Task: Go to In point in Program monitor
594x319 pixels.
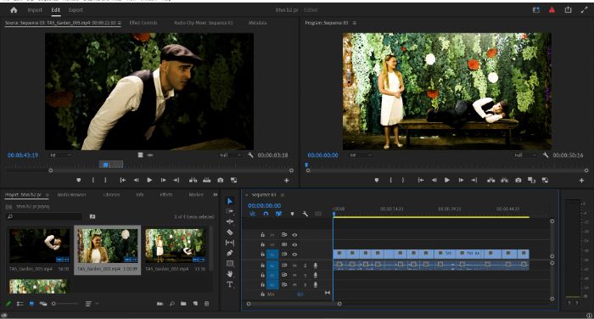Action: pyautogui.click(x=421, y=181)
